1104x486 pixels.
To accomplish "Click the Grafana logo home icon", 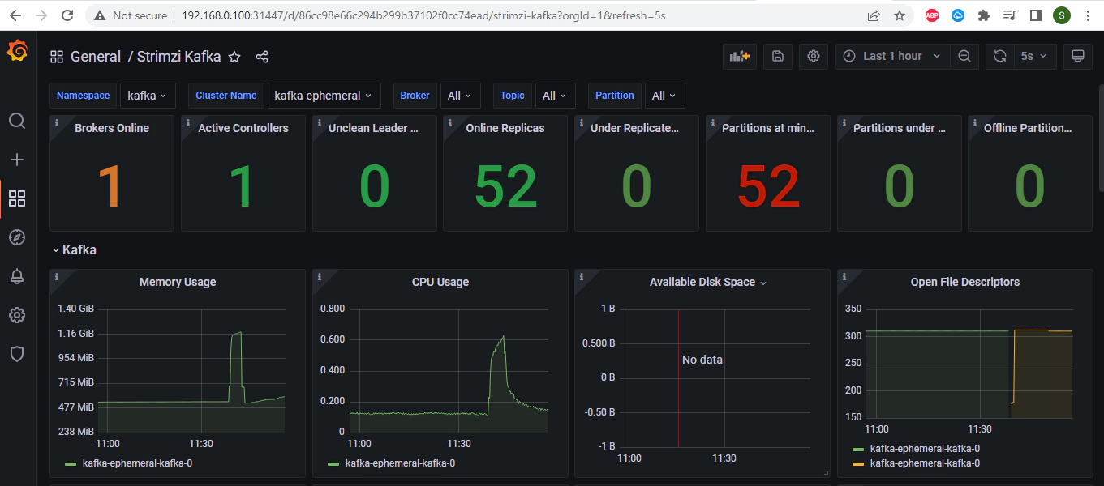I will (x=17, y=51).
